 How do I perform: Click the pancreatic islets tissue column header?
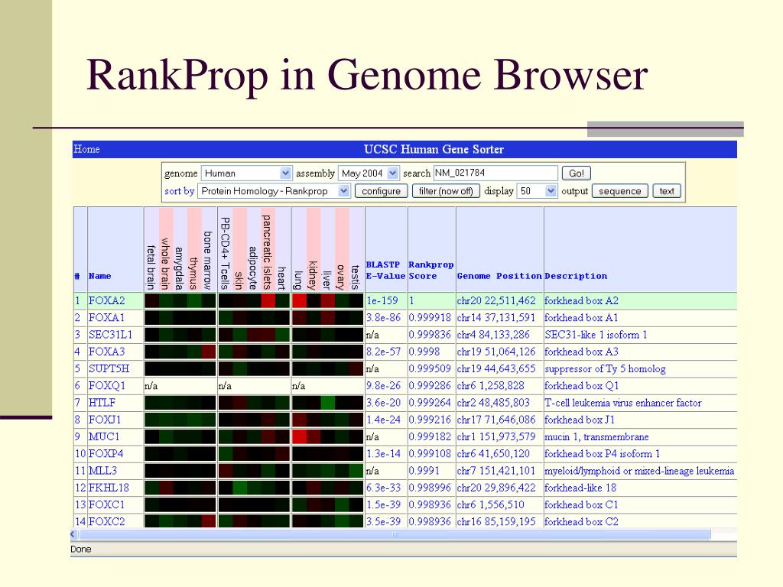[x=266, y=252]
